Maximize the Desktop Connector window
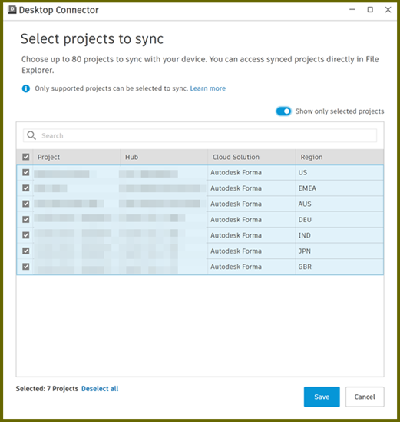The image size is (400, 422). 370,10
